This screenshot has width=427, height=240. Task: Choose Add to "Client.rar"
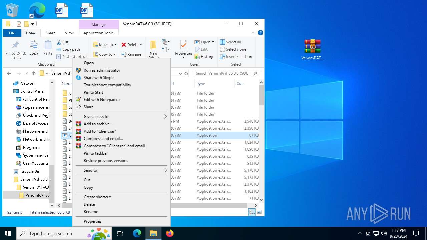pyautogui.click(x=121, y=131)
